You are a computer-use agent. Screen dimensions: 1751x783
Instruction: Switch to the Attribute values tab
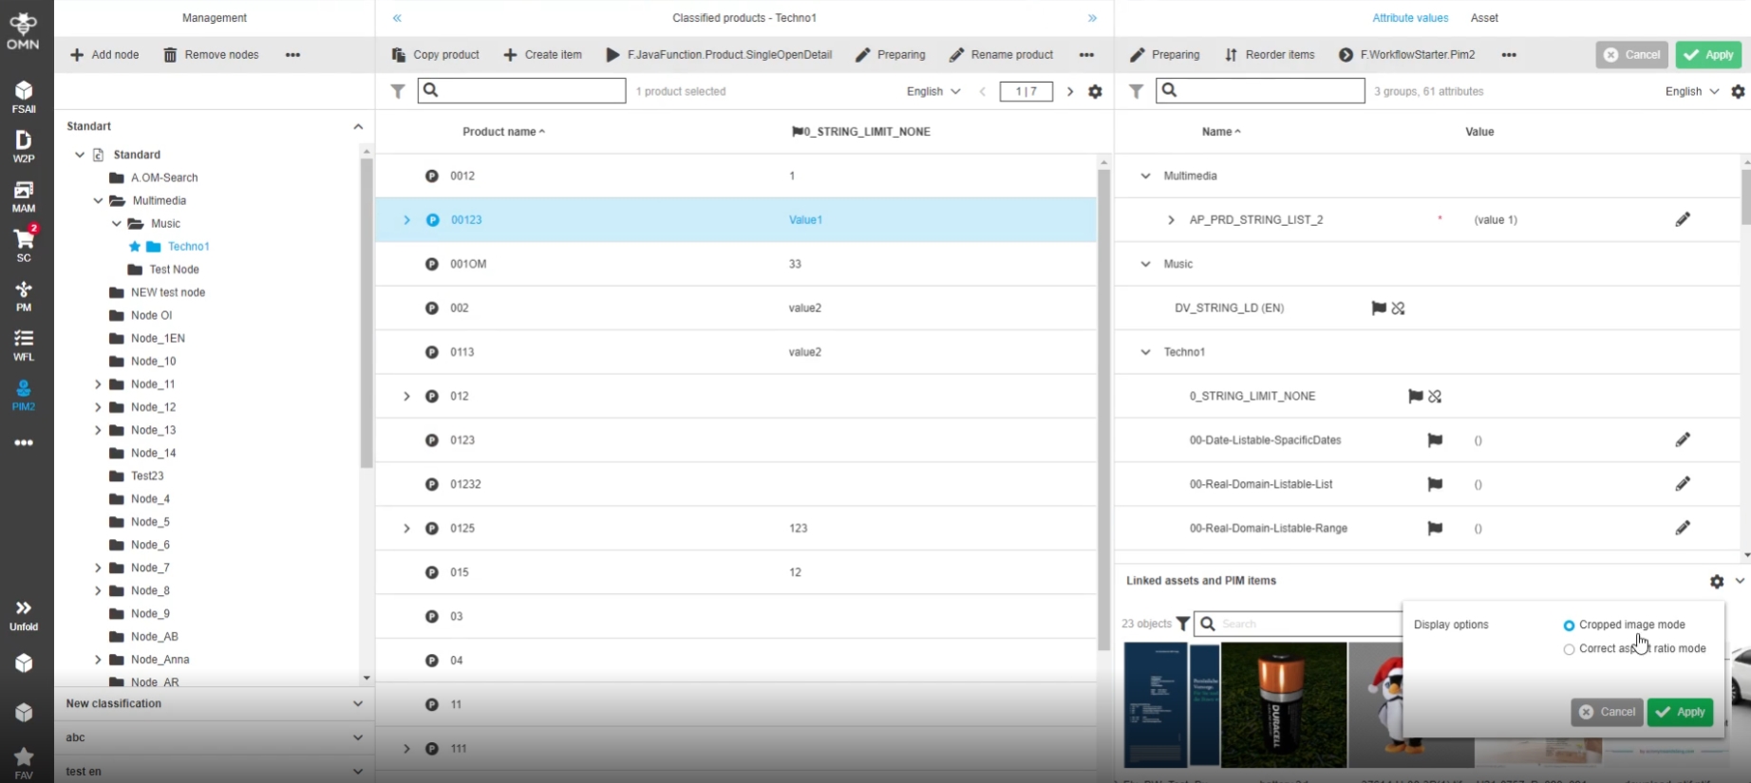(x=1409, y=18)
